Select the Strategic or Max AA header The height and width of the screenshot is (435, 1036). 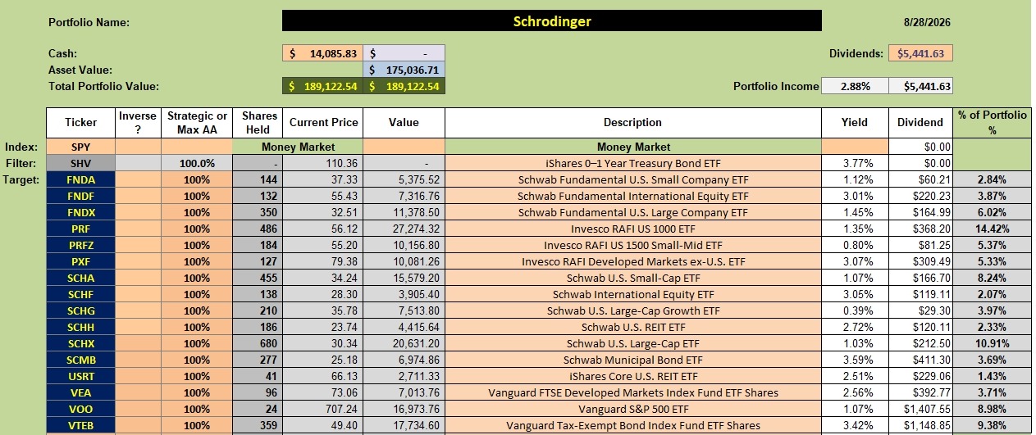(x=197, y=122)
